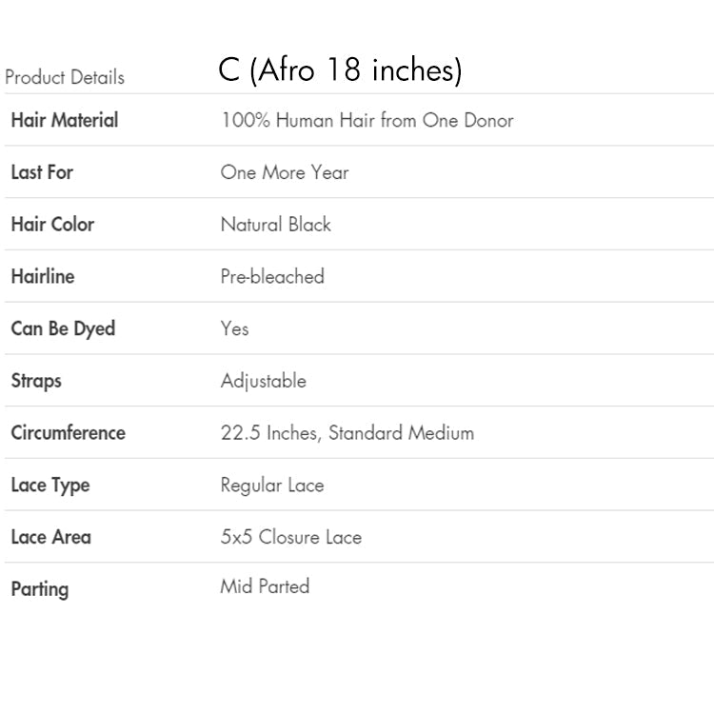714x714 pixels.
Task: Click the Yes value for dyeing
Action: coord(234,328)
